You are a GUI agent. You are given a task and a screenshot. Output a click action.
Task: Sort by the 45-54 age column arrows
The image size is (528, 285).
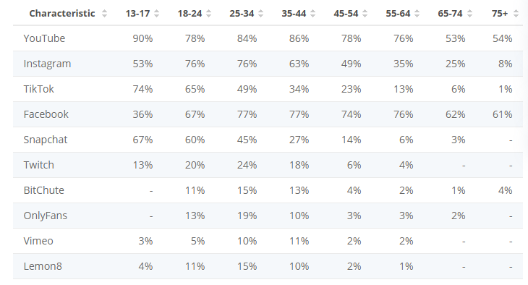(x=365, y=14)
